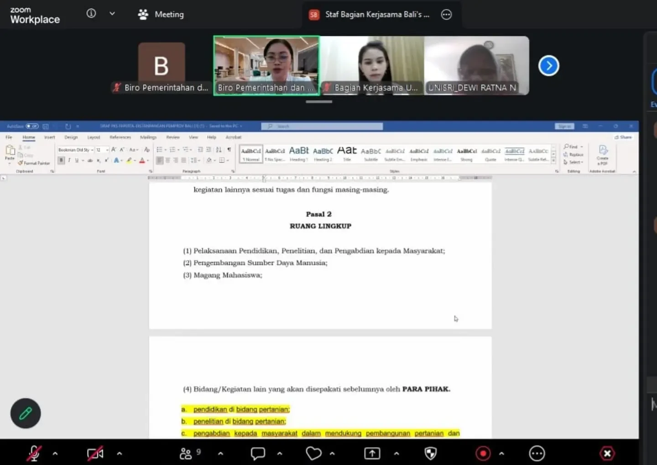
Task: Select UNISRI_DEWI RATNA N video thumbnail
Action: tap(476, 66)
